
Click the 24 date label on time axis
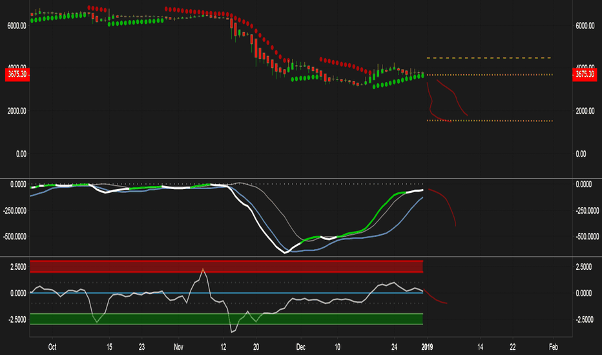394,347
